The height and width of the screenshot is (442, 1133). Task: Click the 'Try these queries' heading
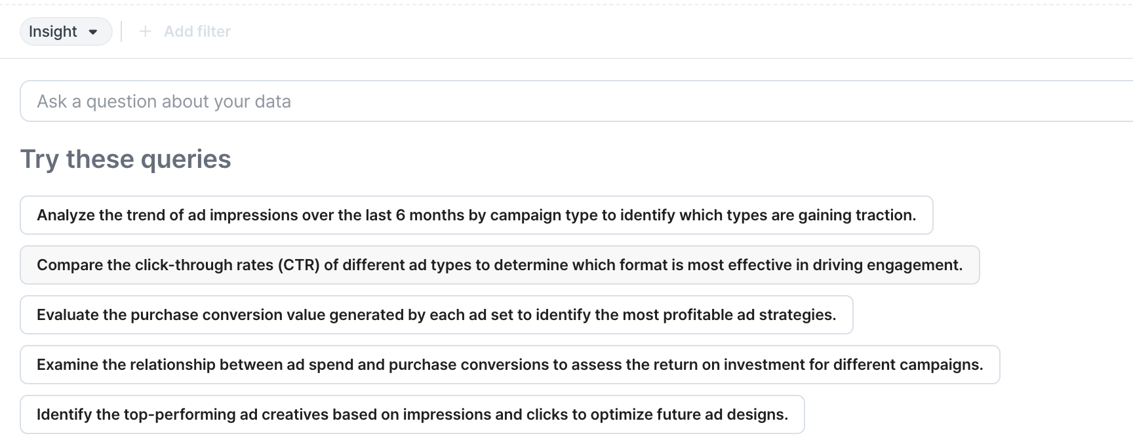(126, 159)
